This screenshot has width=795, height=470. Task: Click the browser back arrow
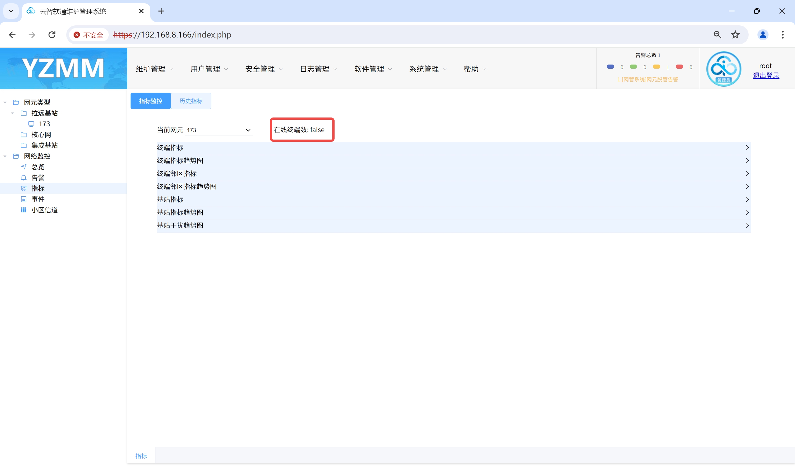pyautogui.click(x=12, y=34)
